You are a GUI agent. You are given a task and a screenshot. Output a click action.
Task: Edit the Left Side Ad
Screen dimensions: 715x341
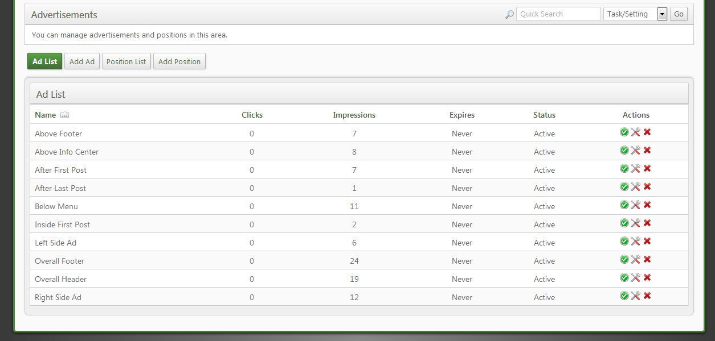point(635,241)
